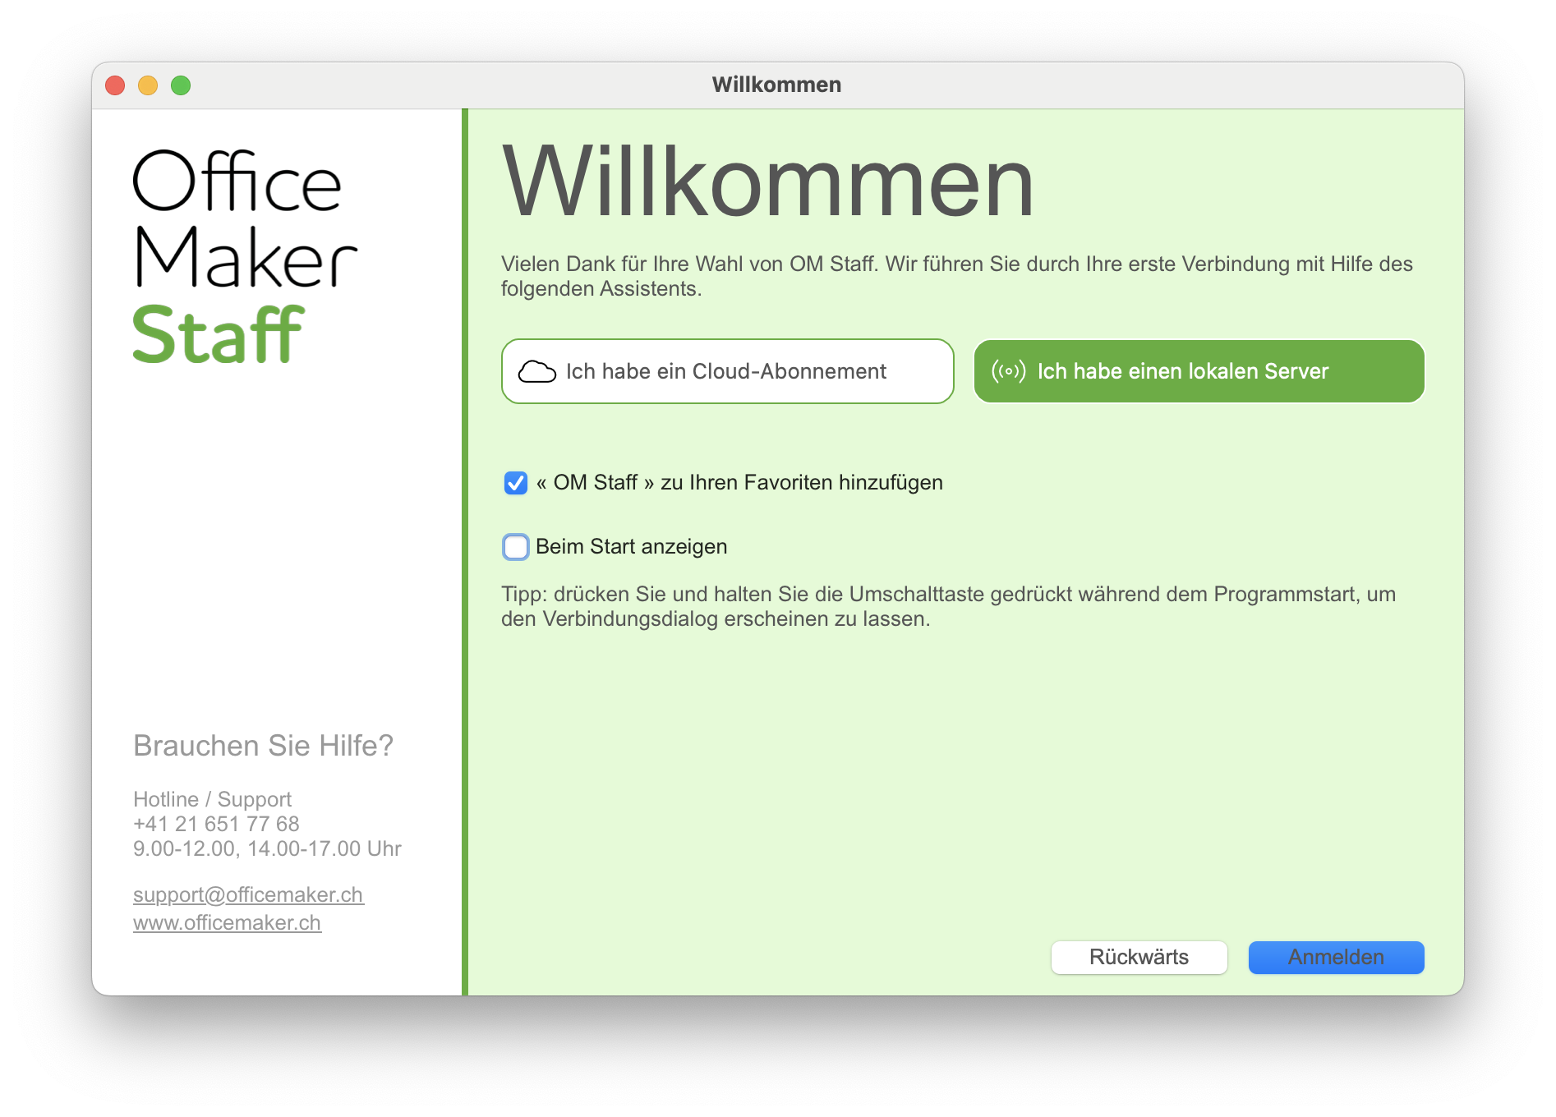Close the Willkommen window with red button

click(x=115, y=85)
